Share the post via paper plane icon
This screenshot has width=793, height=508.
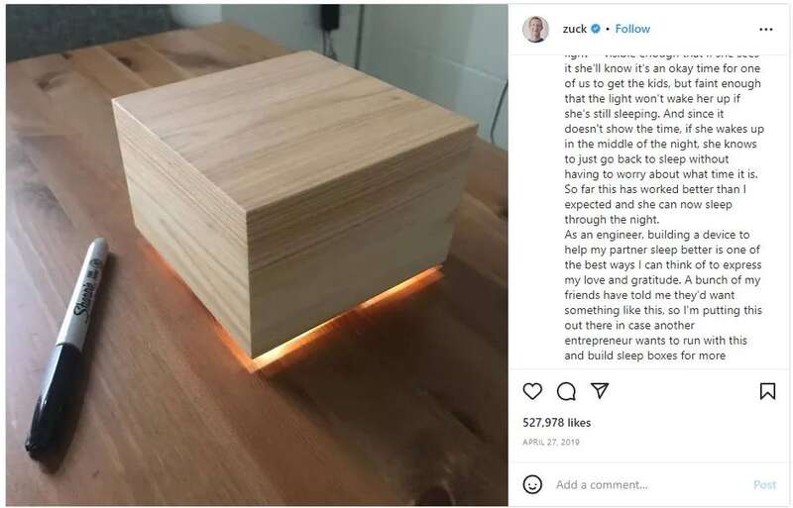click(600, 391)
